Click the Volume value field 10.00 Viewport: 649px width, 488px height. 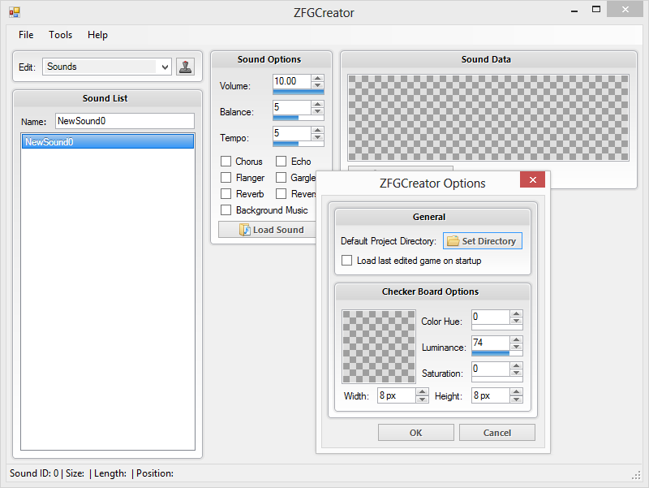click(292, 81)
